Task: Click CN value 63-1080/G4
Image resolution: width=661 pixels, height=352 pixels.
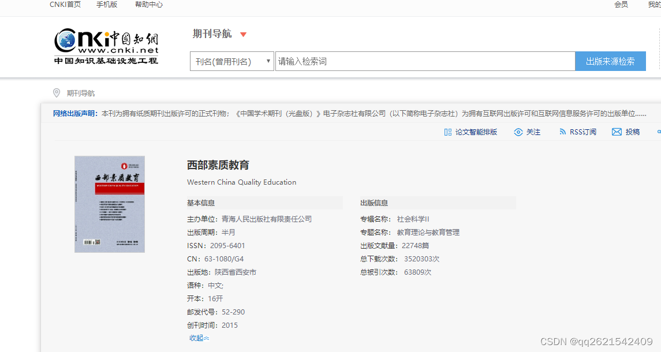Action: [x=224, y=259]
